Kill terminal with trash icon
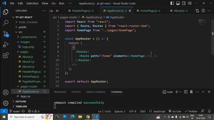Viewport: 214px width, 120px height. (x=191, y=92)
